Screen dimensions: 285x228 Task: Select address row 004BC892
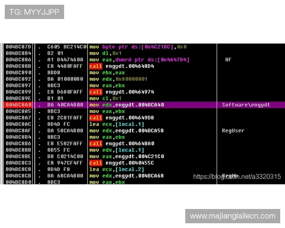pyautogui.click(x=19, y=79)
